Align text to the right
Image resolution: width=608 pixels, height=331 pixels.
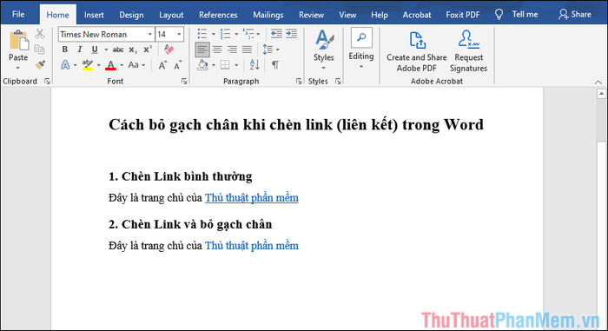coord(232,50)
